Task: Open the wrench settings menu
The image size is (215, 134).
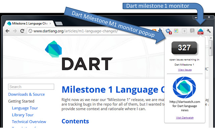Action: point(209,31)
